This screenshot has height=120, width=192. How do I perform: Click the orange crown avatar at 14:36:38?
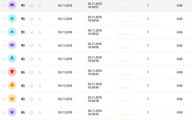pyautogui.click(x=12, y=99)
